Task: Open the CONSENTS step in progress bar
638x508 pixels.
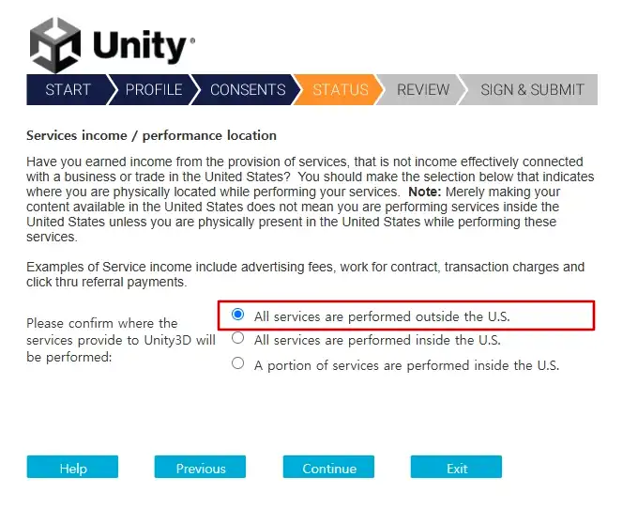Action: point(248,89)
